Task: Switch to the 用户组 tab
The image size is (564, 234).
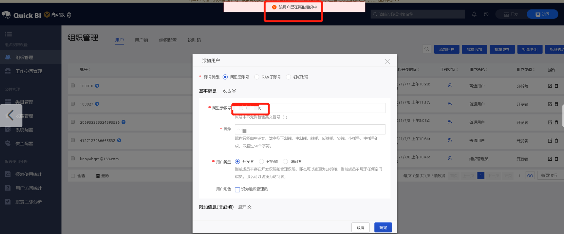Action: [141, 40]
